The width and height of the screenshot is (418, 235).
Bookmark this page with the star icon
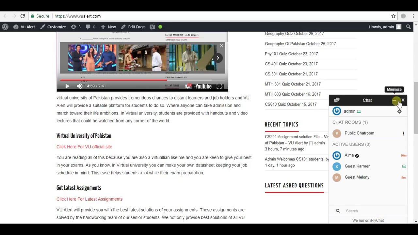point(394,16)
